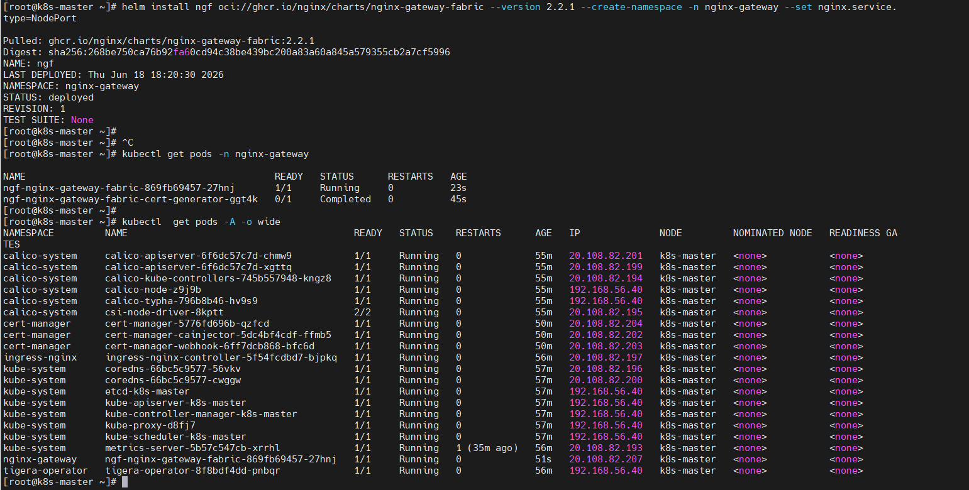This screenshot has height=490, width=969.
Task: Click the 'NAMESPACE' column header
Action: 28,233
